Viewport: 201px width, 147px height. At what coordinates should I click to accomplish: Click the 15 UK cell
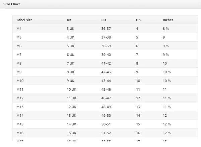71,133
